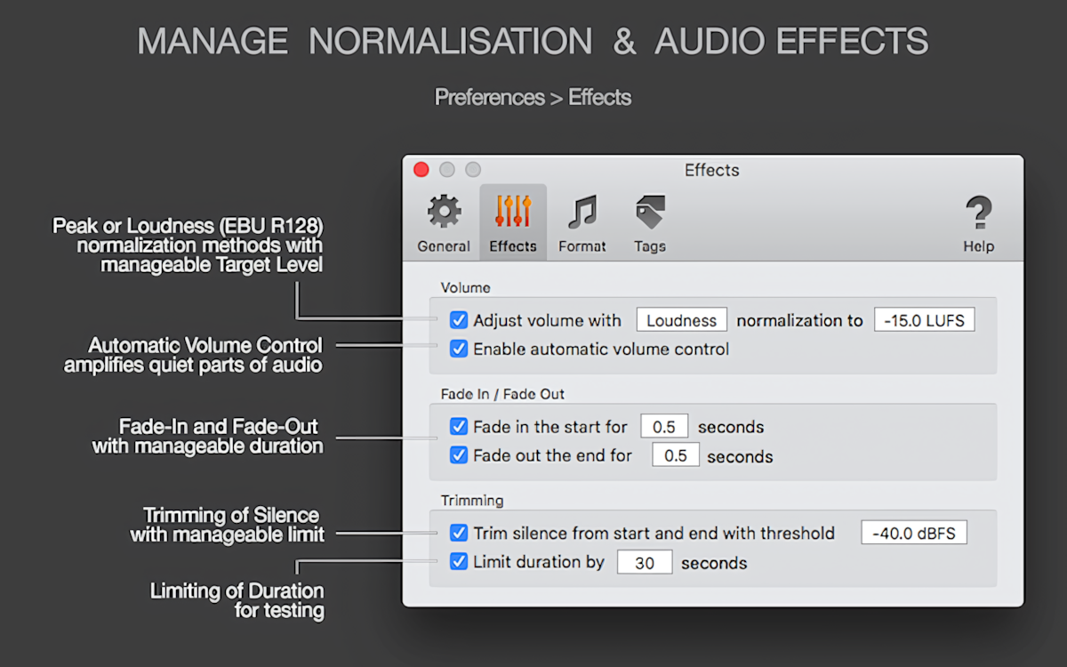Open the Loudness normalization method selector

point(681,319)
